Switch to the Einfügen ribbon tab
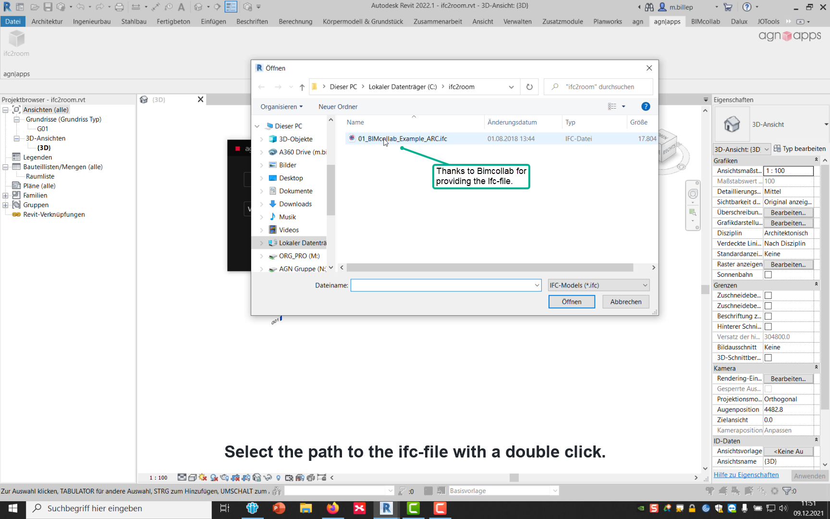Screen dimensions: 830x519 click(213, 22)
